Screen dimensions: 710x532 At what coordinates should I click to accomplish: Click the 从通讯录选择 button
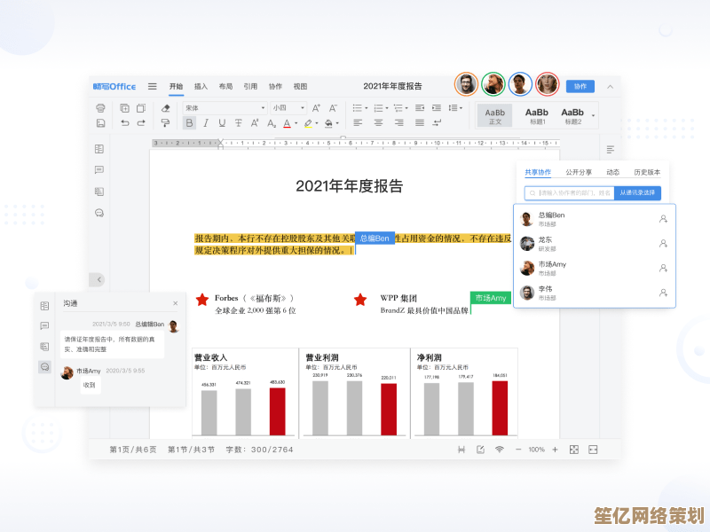(x=637, y=192)
